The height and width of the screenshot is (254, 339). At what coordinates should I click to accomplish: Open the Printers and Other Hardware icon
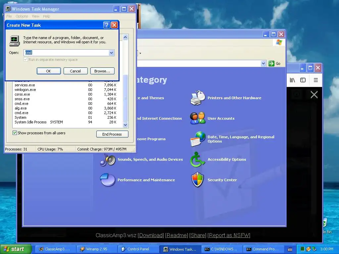198,98
